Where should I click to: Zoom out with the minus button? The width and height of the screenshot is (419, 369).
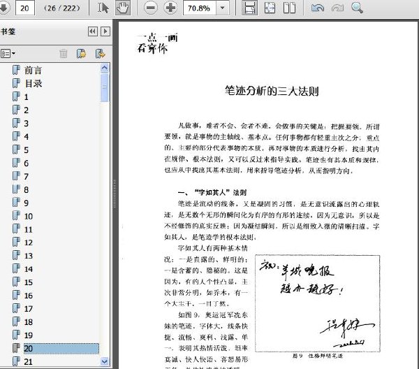151,8
